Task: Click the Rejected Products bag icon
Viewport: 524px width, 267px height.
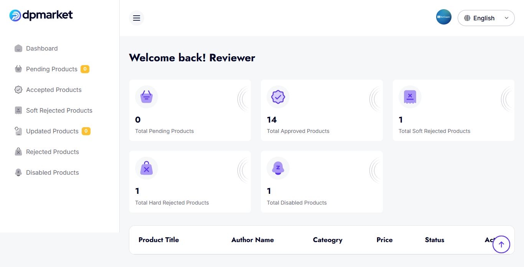Action: (x=18, y=152)
